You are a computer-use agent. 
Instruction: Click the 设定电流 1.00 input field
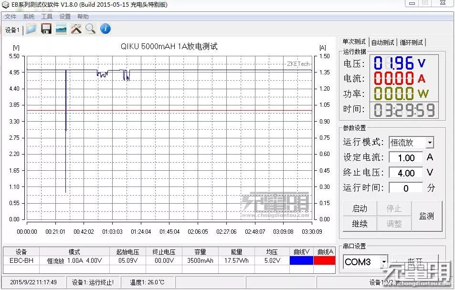[x=406, y=158]
